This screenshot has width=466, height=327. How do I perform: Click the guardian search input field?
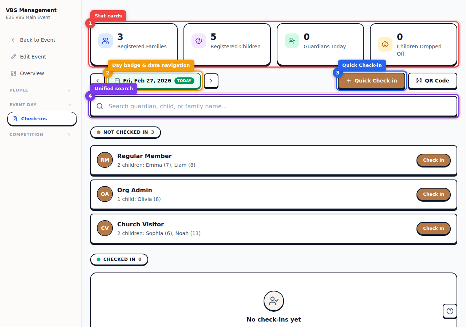pos(255,106)
